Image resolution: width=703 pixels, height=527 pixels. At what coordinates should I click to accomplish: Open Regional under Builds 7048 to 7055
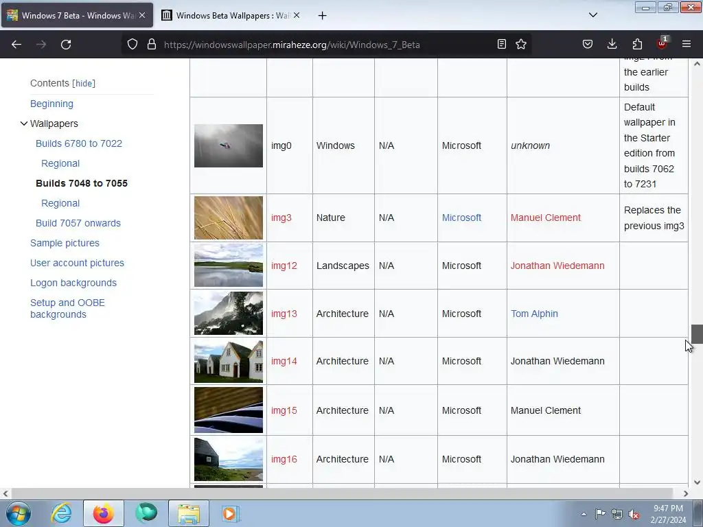pyautogui.click(x=60, y=203)
